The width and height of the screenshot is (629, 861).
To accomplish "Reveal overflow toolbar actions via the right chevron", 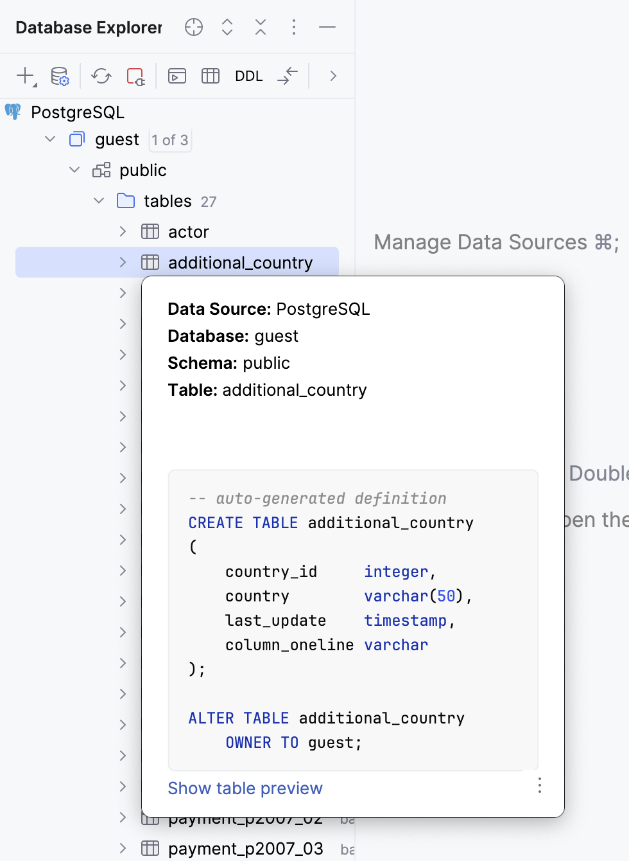I will pyautogui.click(x=332, y=76).
